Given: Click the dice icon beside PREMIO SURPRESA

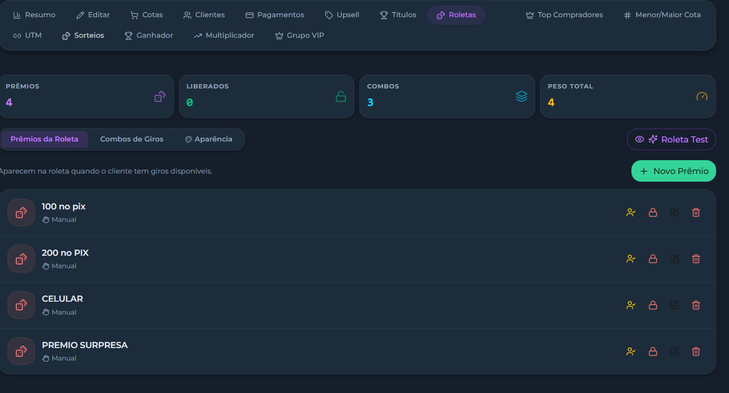Looking at the screenshot, I should pos(21,351).
